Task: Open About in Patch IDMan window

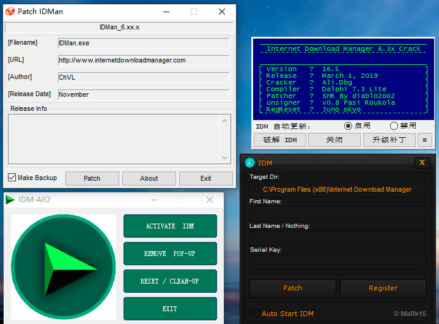Action: click(149, 178)
